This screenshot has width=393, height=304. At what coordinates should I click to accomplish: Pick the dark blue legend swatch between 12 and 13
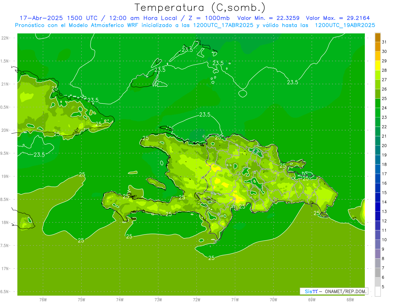click(378, 216)
